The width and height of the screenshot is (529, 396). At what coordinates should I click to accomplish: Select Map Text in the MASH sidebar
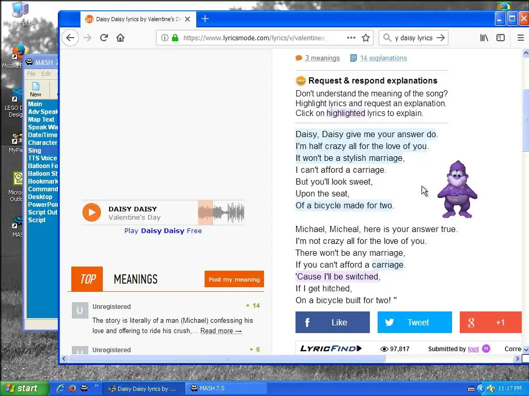41,119
